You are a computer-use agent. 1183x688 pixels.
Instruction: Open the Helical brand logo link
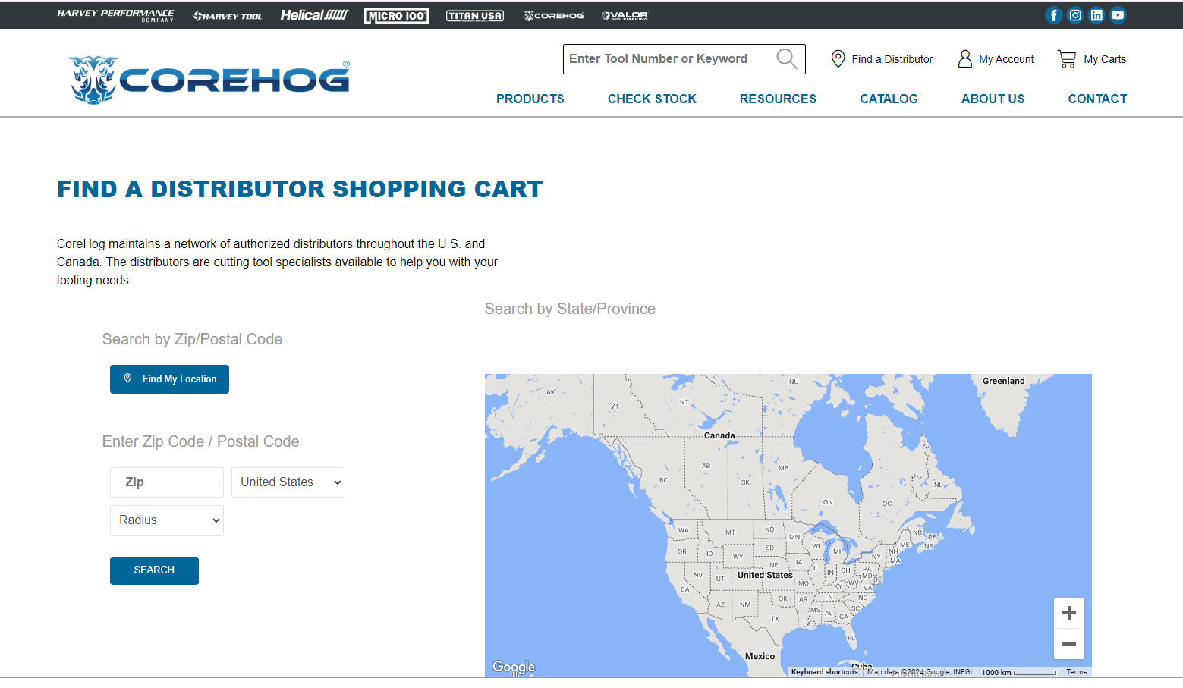[314, 15]
